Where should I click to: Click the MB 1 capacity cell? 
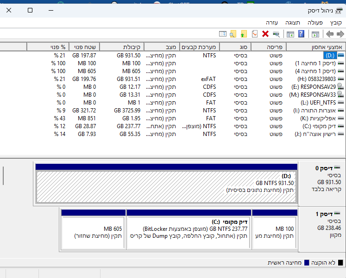coord(134,103)
